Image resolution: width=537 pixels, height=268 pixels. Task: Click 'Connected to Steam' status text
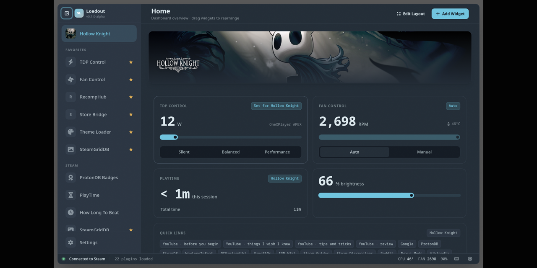tap(87, 259)
